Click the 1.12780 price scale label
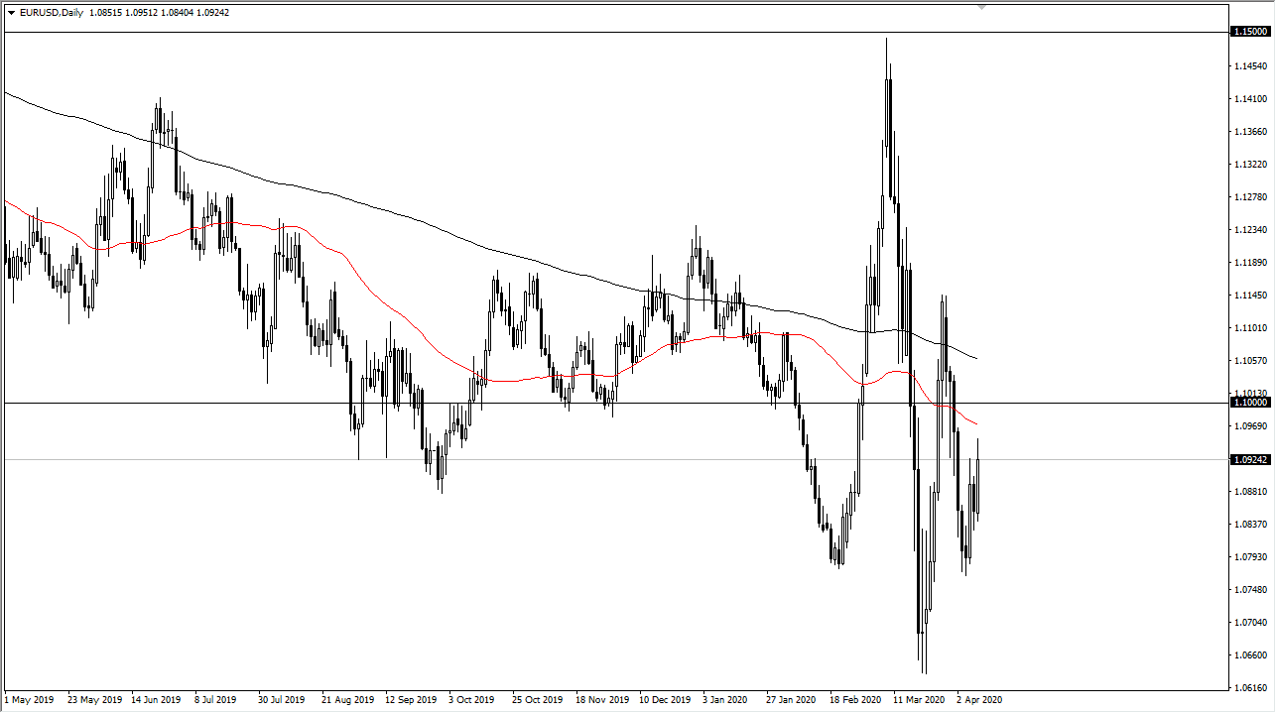Viewport: 1276px width, 713px height. click(x=1251, y=197)
